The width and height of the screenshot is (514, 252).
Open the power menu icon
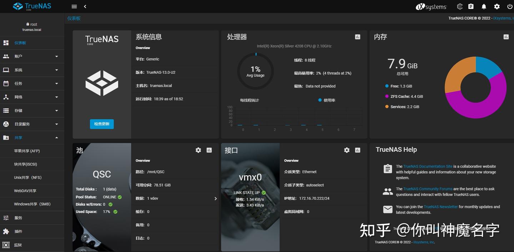[510, 6]
